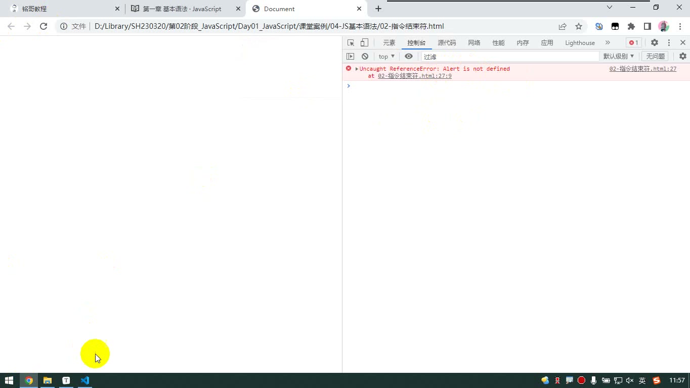Expand the top context dropdown
Viewport: 690px width, 388px height.
click(x=386, y=57)
